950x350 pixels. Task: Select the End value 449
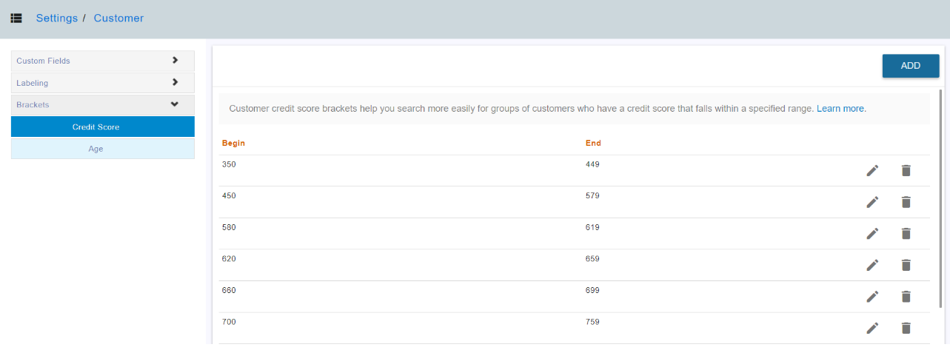point(592,164)
